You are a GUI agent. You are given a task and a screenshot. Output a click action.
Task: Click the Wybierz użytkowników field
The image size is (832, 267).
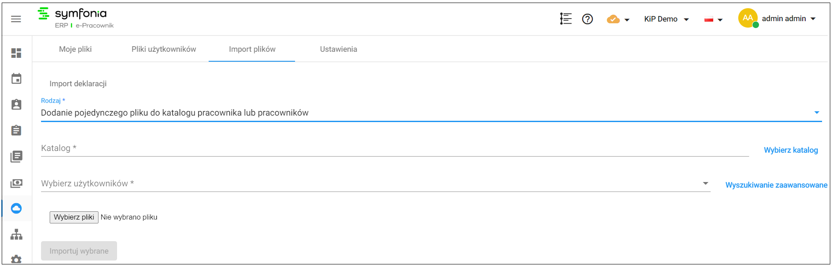pyautogui.click(x=376, y=183)
